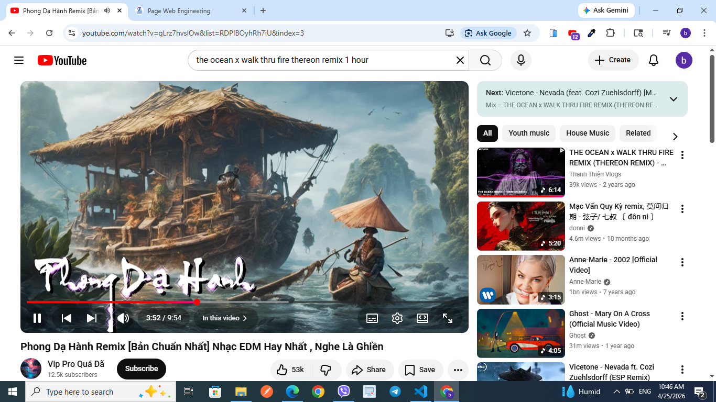716x402 pixels.
Task: Bookmark this page with the star icon
Action: (x=527, y=33)
